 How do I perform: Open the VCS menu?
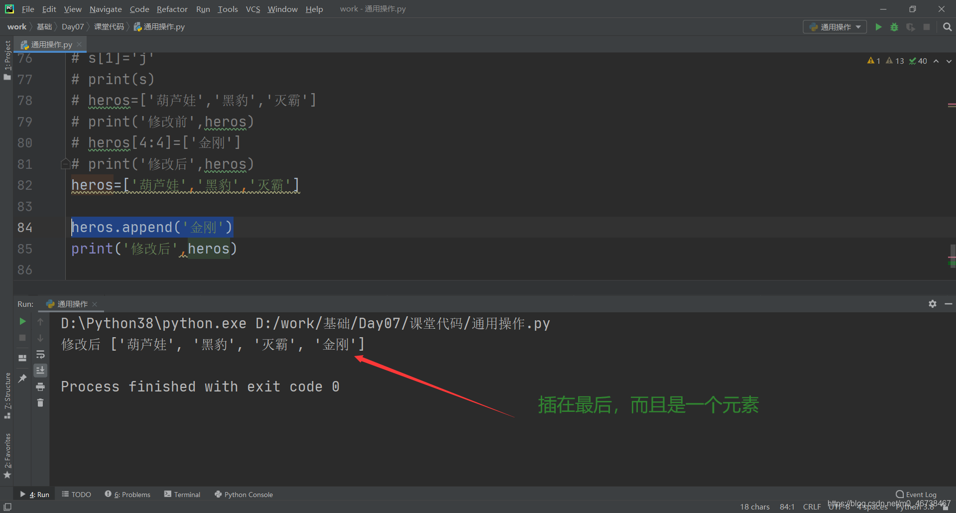[x=253, y=9]
